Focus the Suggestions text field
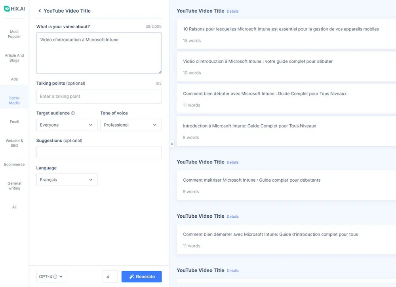Screen dimensions: 396x287 [99, 152]
